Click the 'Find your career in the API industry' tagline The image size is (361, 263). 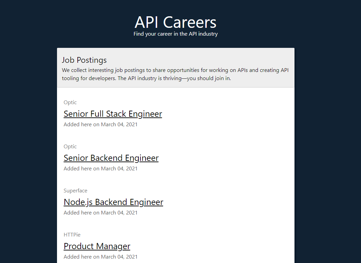tap(175, 34)
